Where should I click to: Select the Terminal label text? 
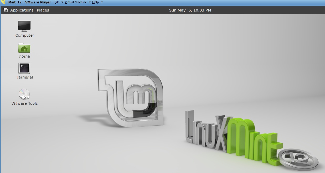click(x=24, y=77)
